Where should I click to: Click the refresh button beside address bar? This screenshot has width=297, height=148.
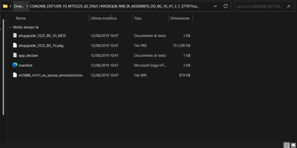point(225,6)
